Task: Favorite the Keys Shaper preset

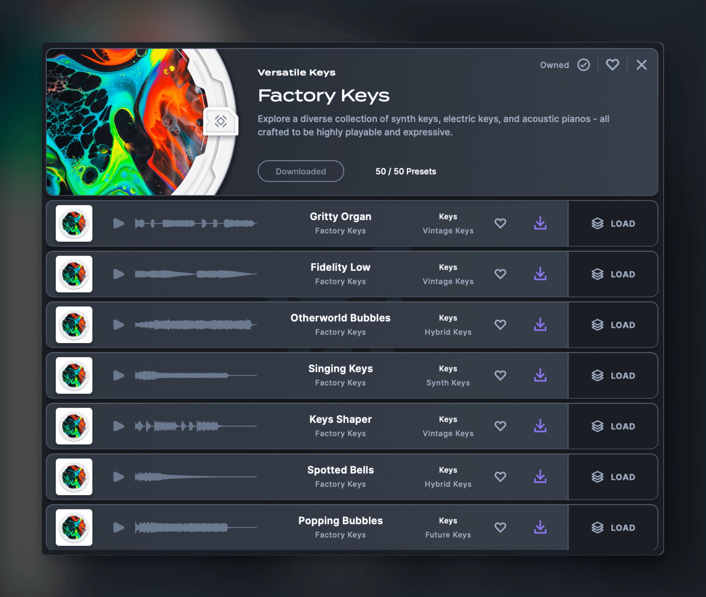Action: point(500,426)
